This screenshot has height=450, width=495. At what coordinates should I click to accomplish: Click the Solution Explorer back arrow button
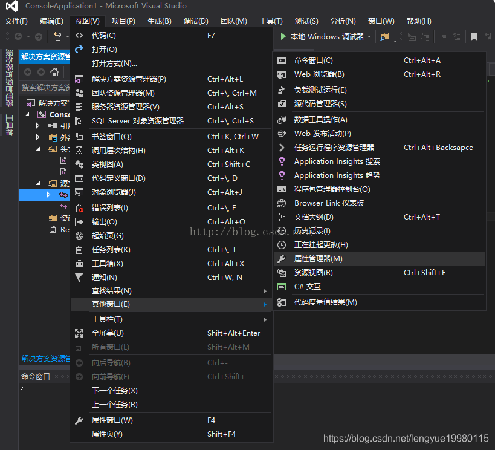(28, 72)
